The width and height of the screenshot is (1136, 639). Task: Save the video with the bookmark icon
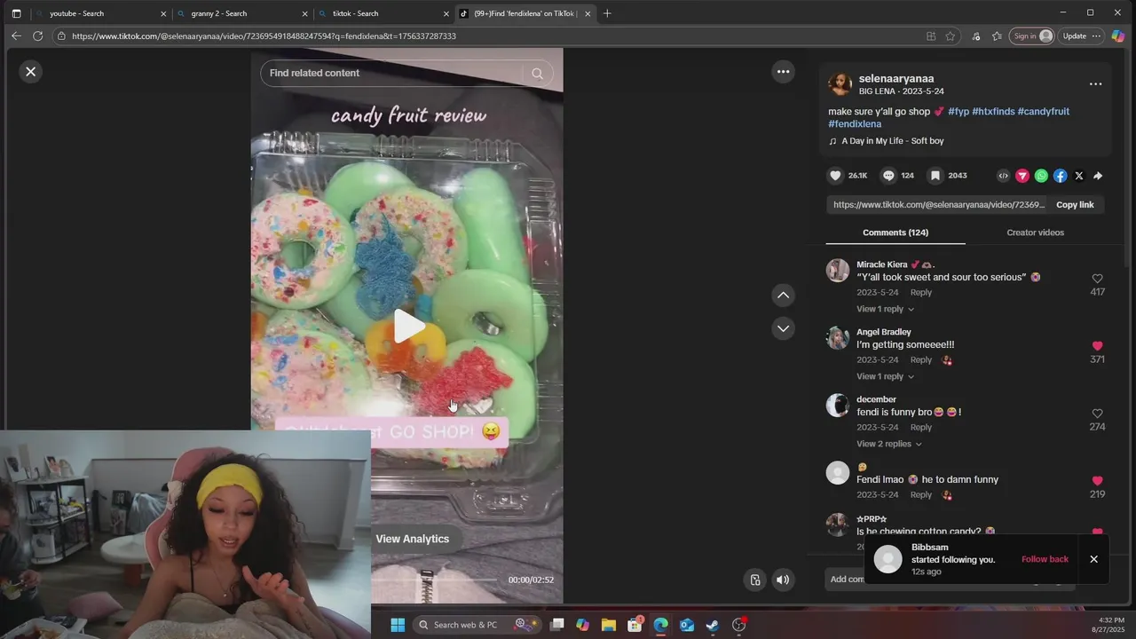(935, 176)
